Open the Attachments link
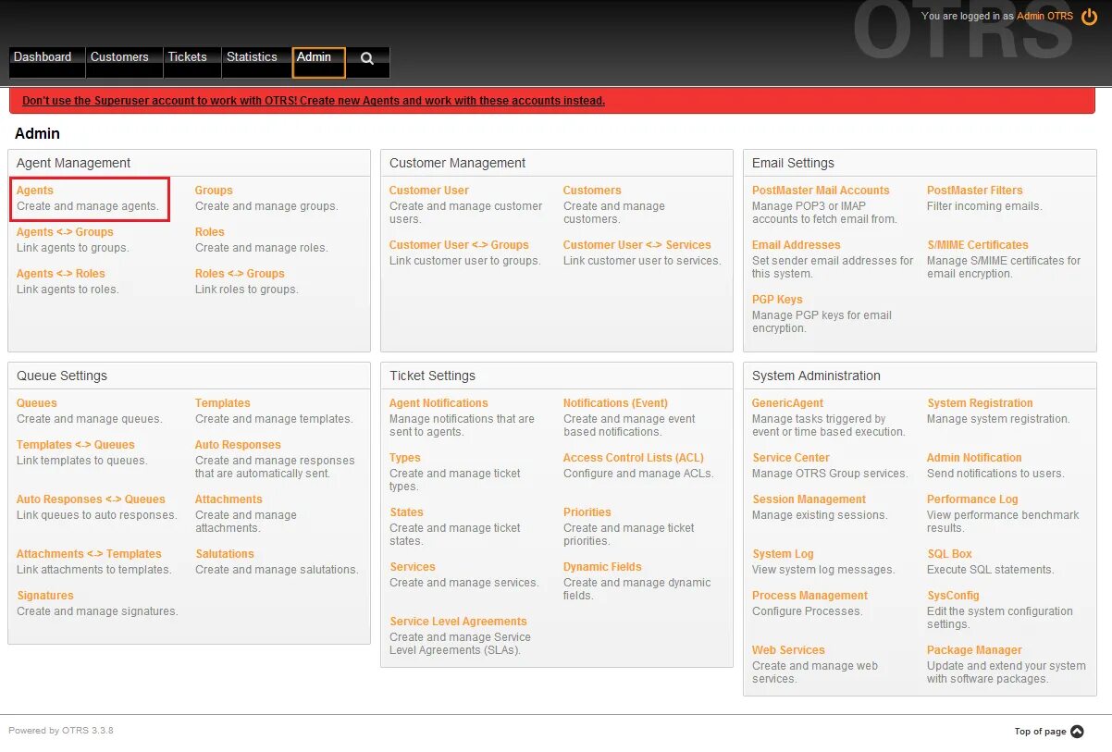This screenshot has width=1112, height=752. click(x=229, y=499)
